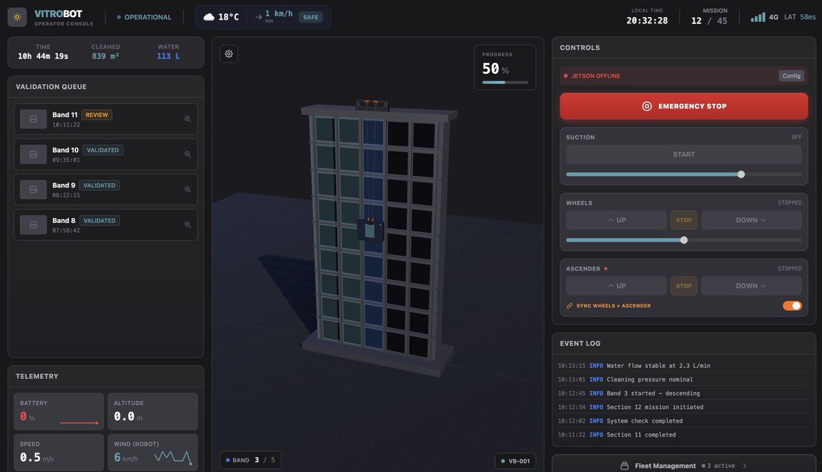
Task: Zoom into Band 8 magnifier icon
Action: tap(188, 224)
